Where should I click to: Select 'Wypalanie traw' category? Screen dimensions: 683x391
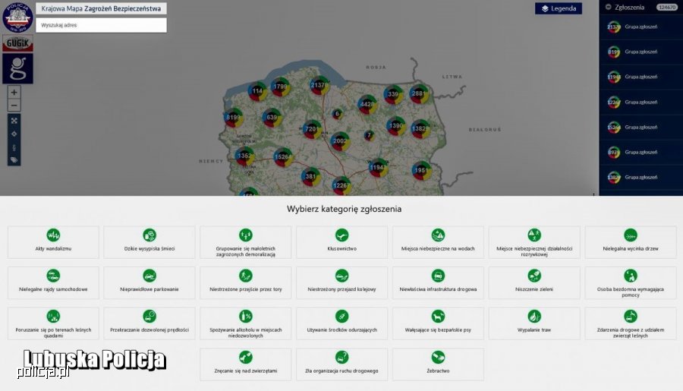pyautogui.click(x=534, y=323)
